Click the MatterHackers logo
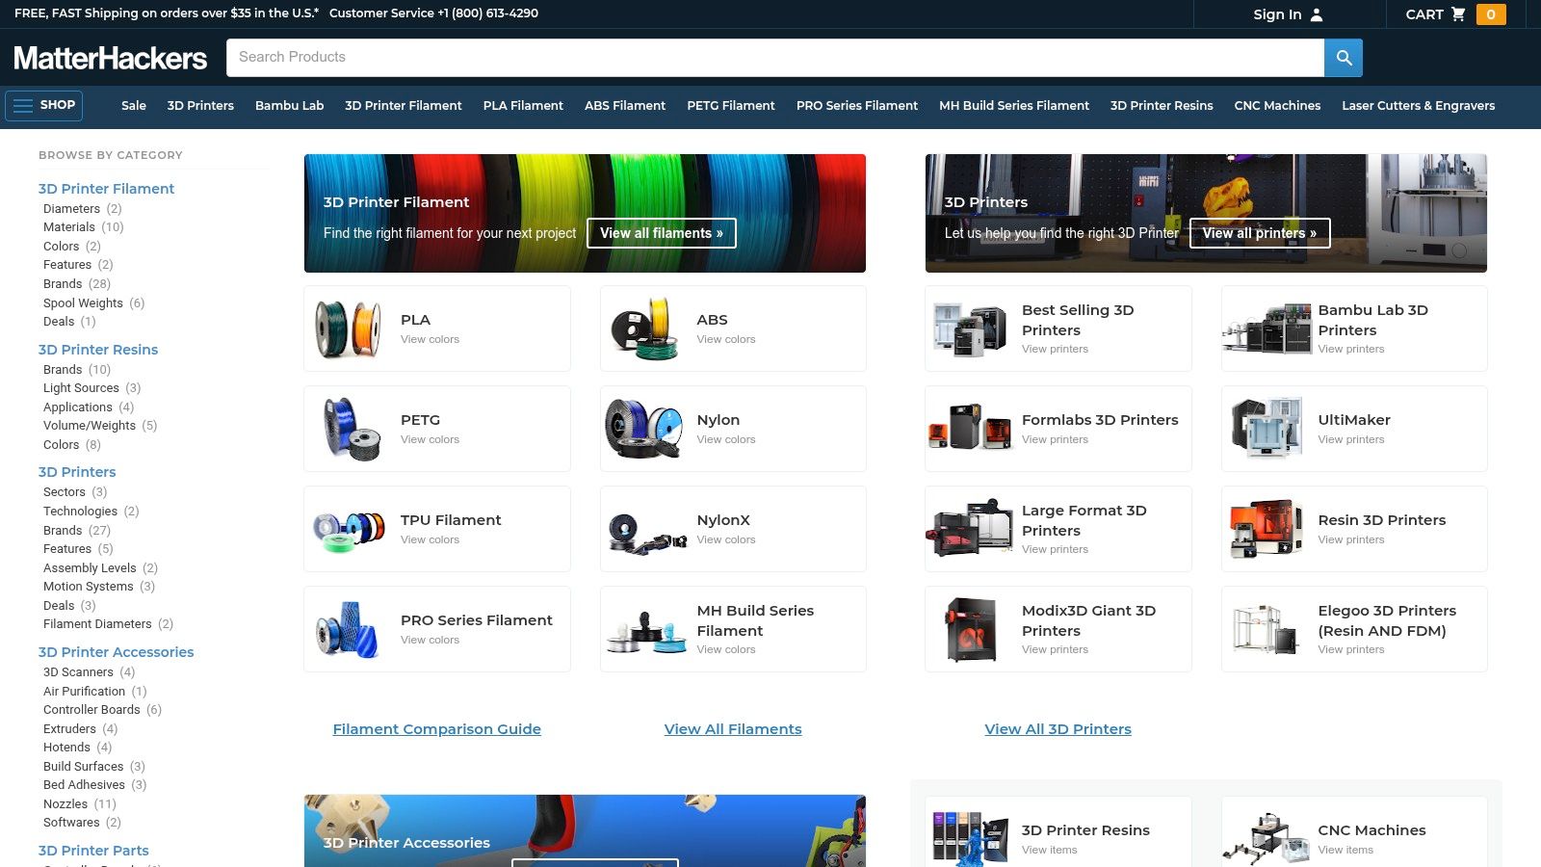 111,58
